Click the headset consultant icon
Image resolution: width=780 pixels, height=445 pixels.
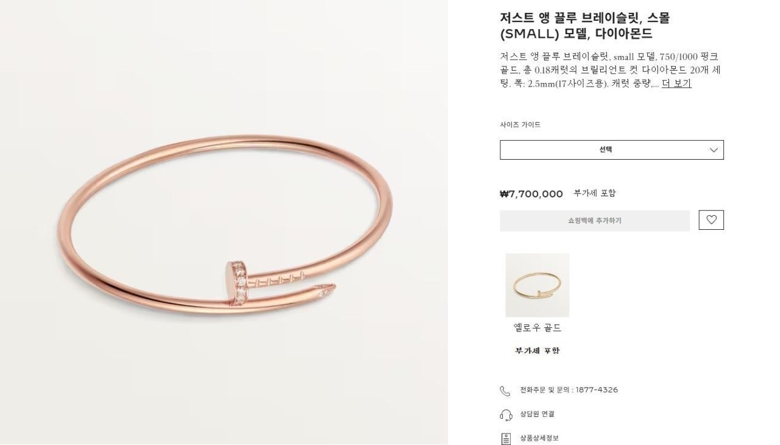506,415
